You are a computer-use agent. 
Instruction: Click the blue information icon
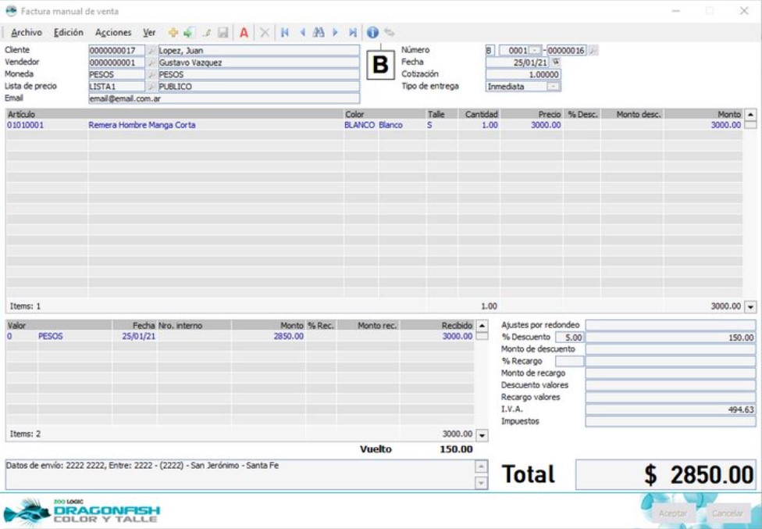coord(372,33)
